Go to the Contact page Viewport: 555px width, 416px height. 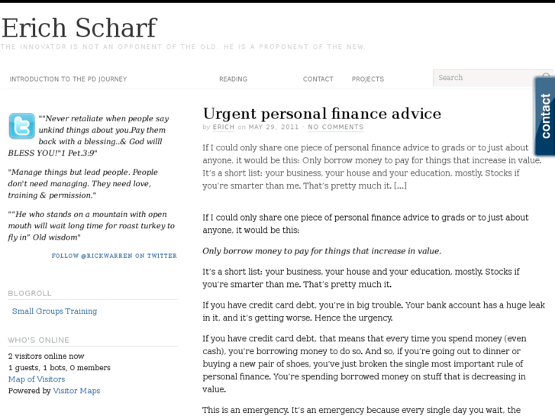click(x=318, y=79)
